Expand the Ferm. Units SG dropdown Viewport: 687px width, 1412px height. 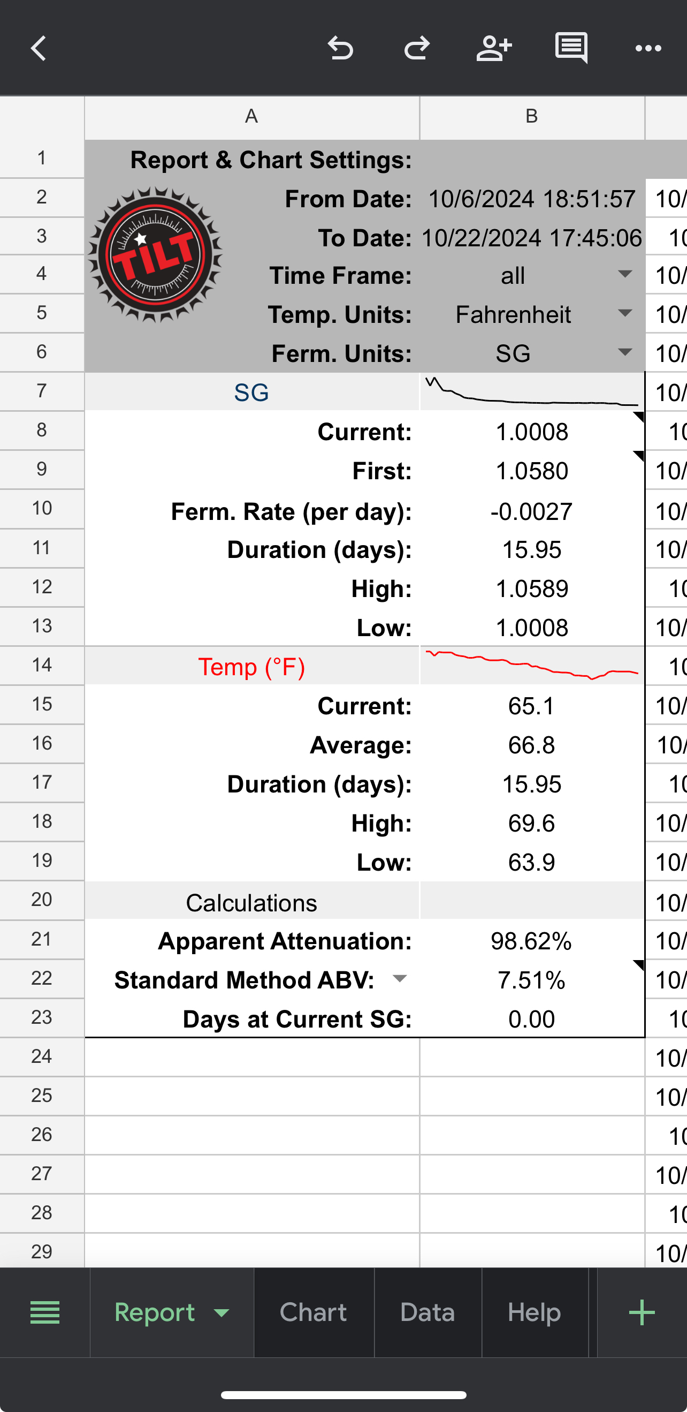(624, 352)
